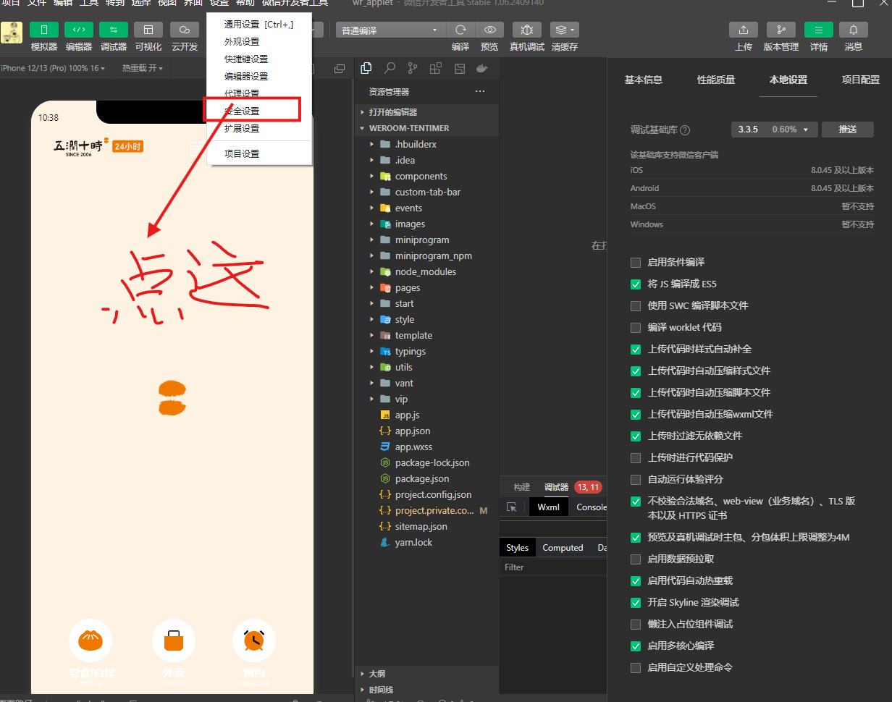This screenshot has width=892, height=702.
Task: Open the 云开发 cloud development button
Action: click(x=185, y=30)
